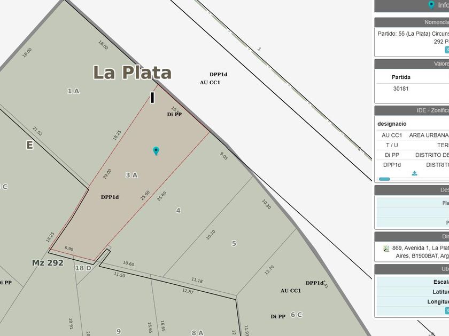Screen dimensions: 449x336
Task: Click the map thumbnail icon beside the address
Action: click(386, 249)
